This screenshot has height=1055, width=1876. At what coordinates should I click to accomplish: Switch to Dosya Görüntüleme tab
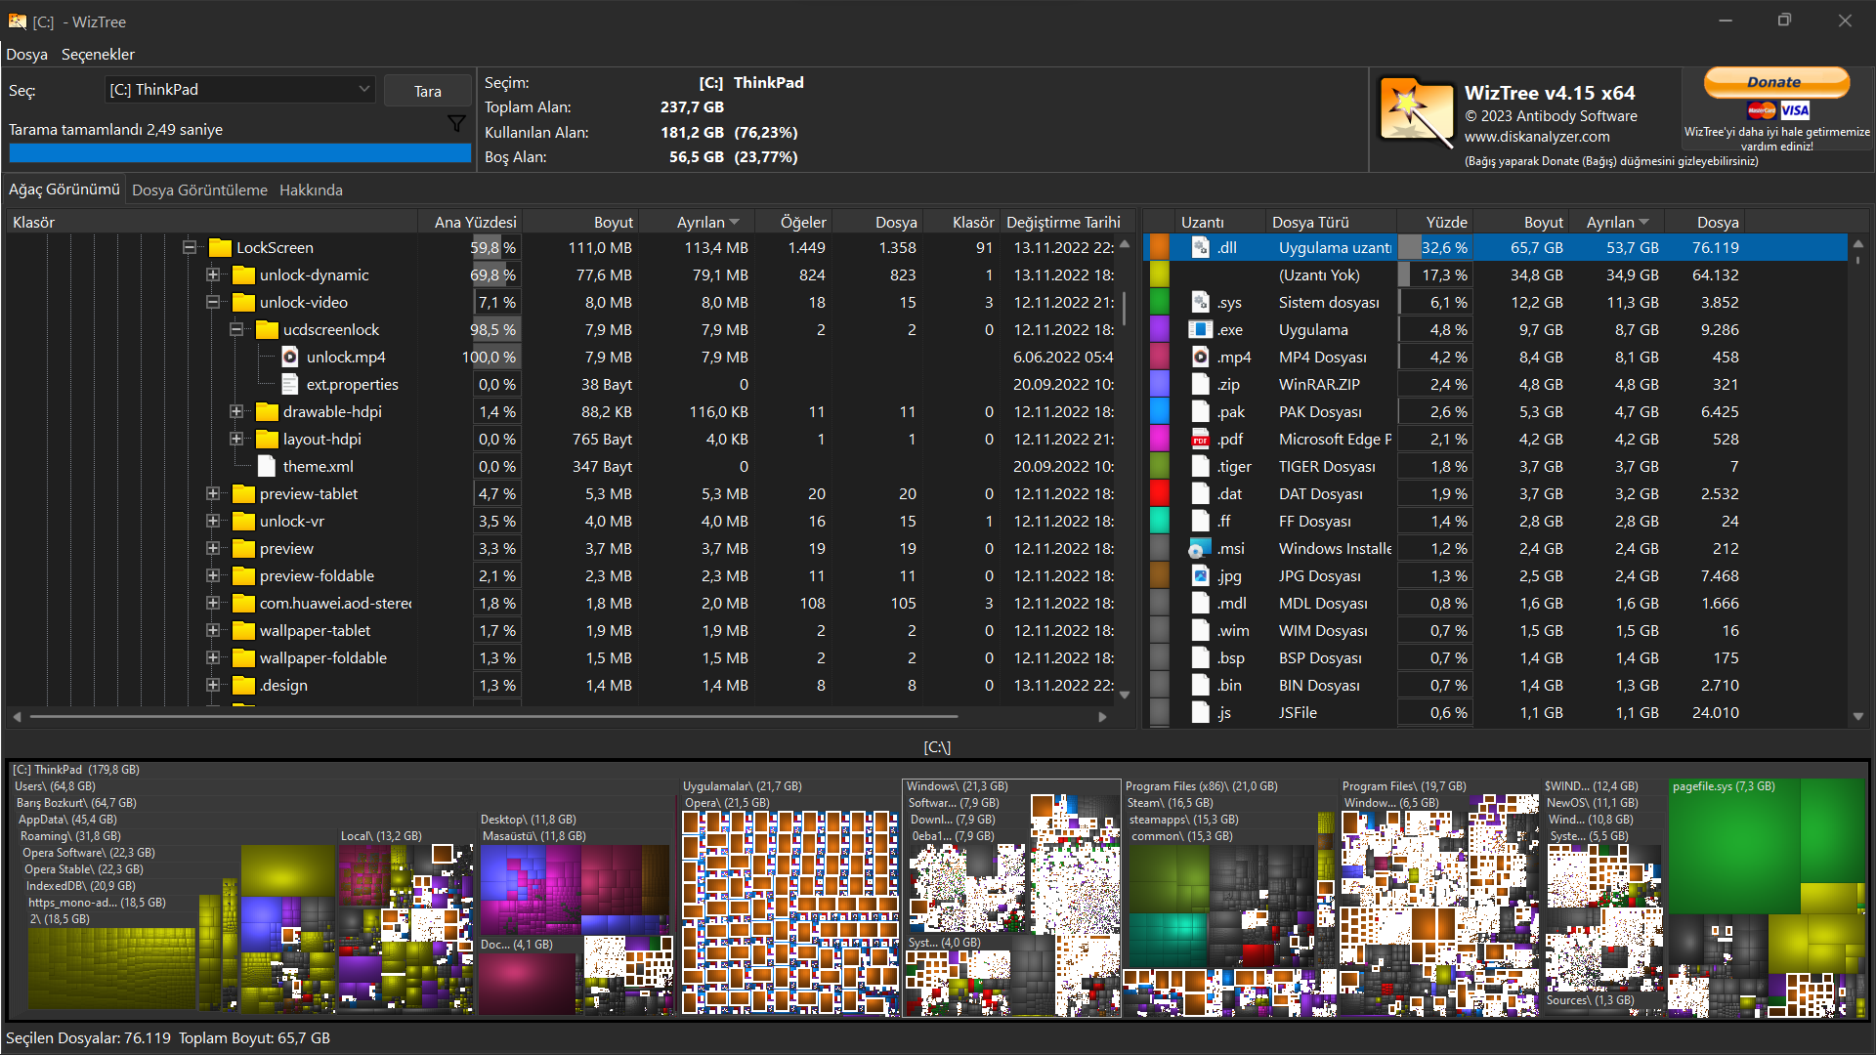[x=199, y=190]
